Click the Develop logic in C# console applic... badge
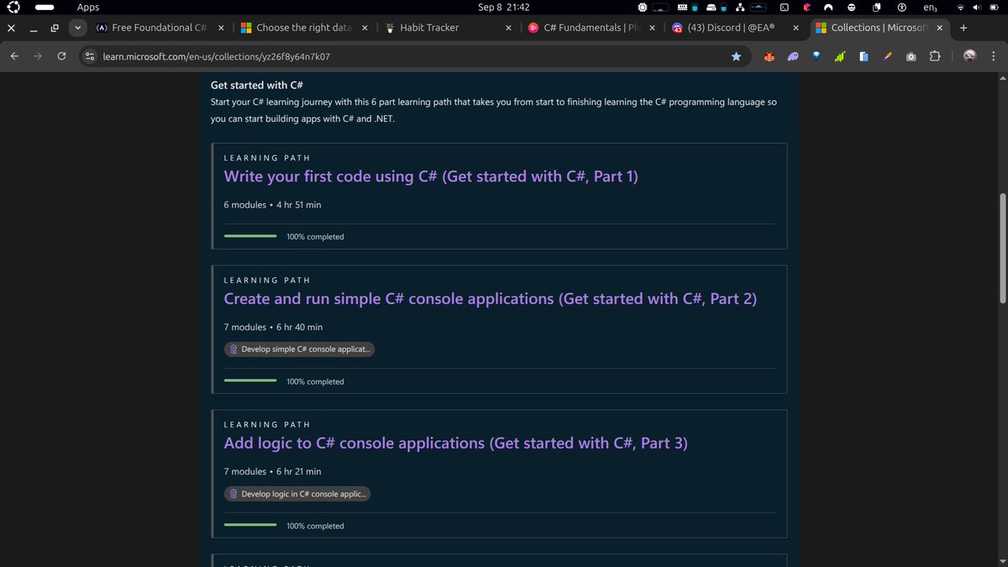 [x=297, y=494]
